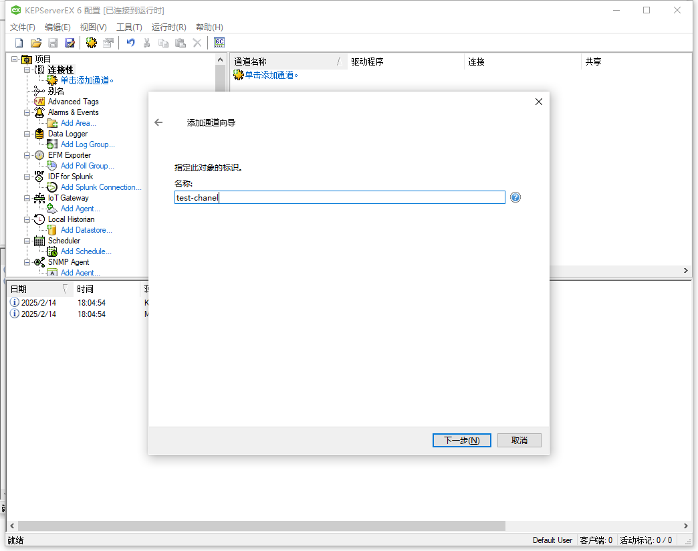
Task: Click the tree panel scroll up arrow
Action: 221,60
